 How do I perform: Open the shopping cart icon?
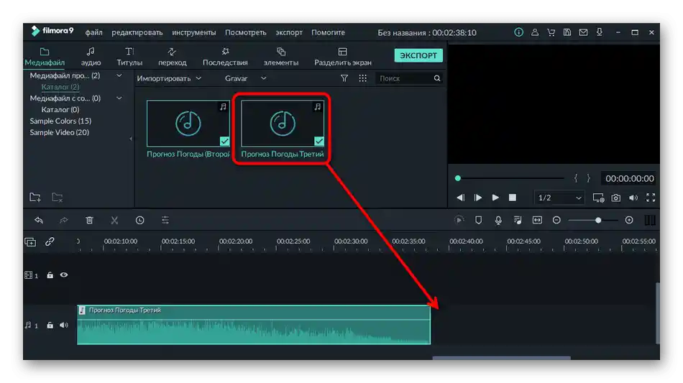(551, 32)
